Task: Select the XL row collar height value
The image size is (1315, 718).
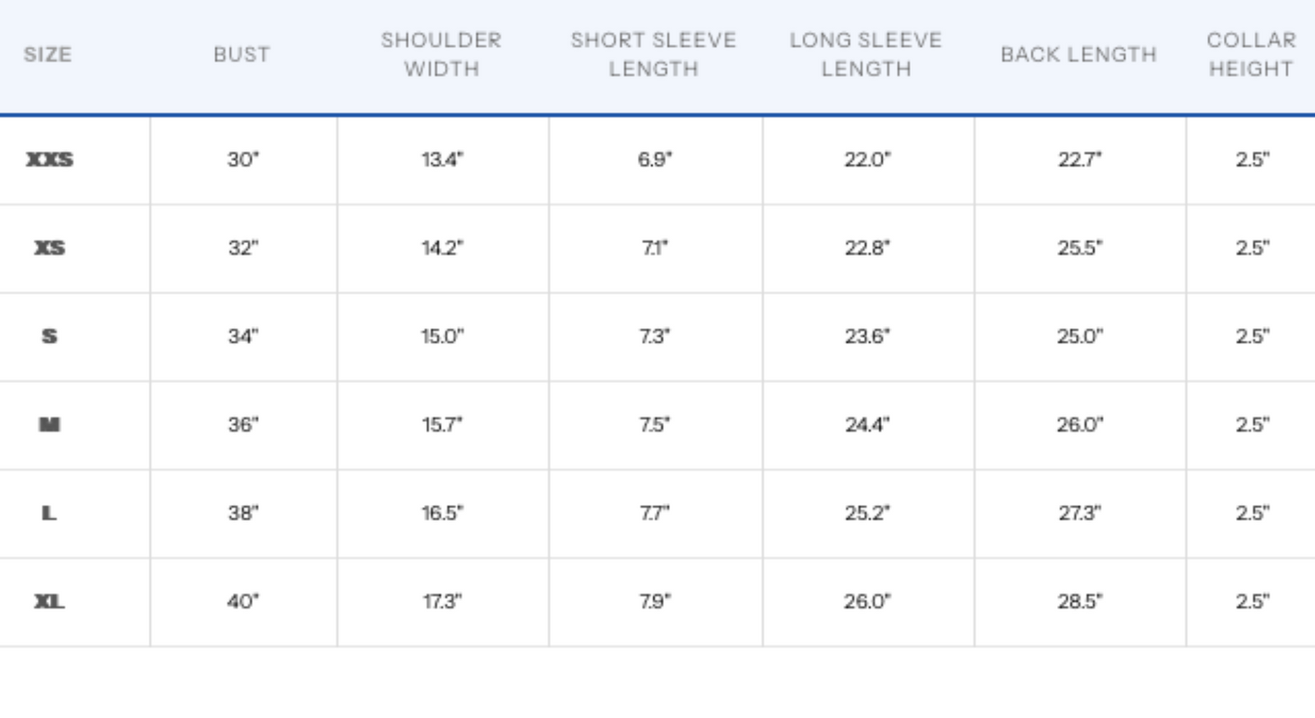Action: point(1252,601)
